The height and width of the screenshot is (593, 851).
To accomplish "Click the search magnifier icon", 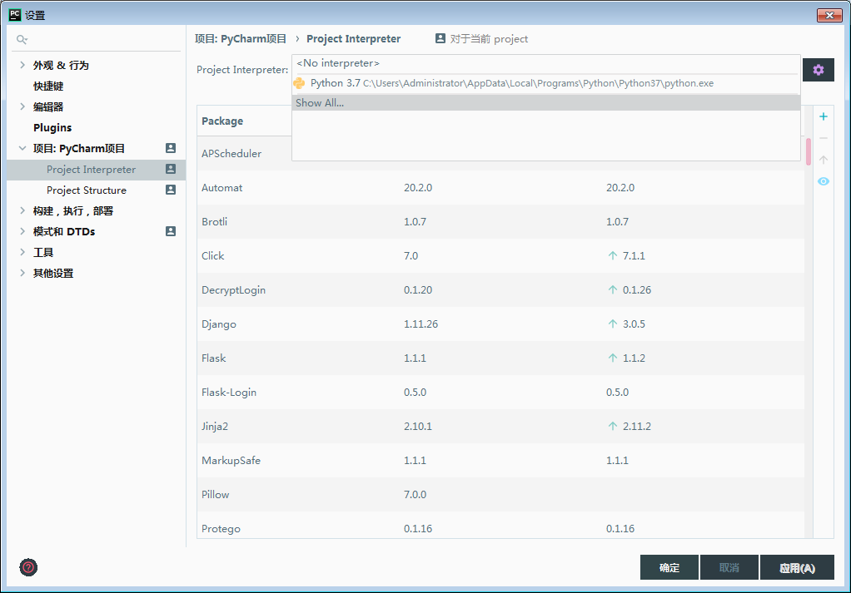I will [22, 39].
